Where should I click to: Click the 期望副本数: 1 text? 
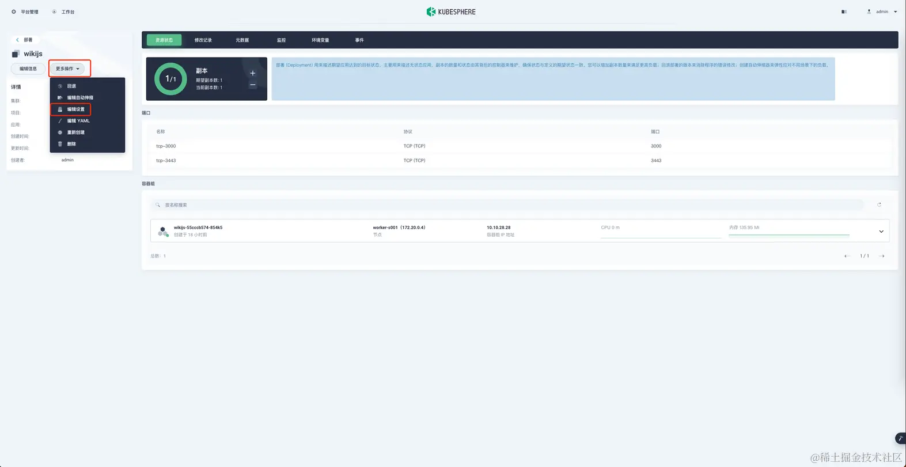point(209,80)
